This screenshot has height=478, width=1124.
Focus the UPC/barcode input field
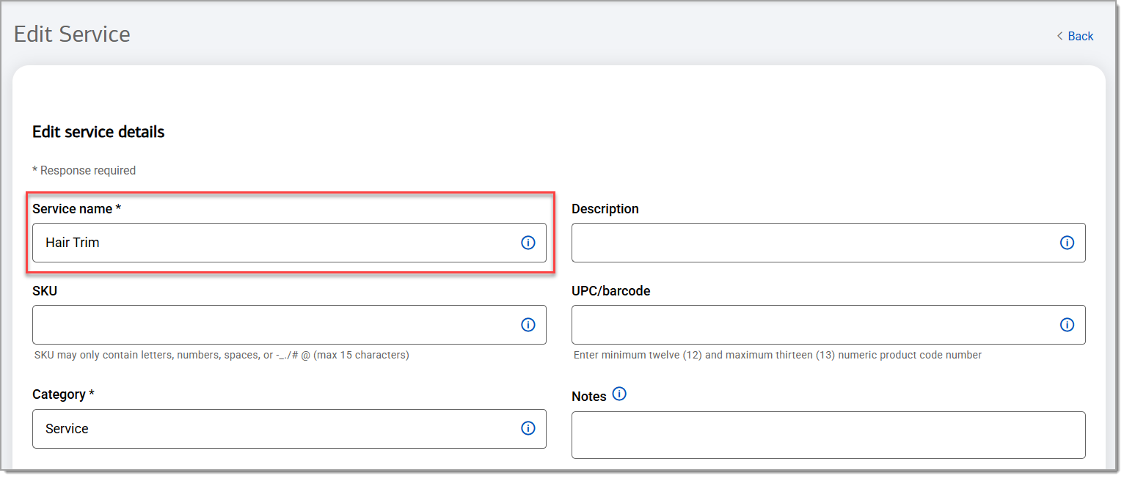[828, 325]
